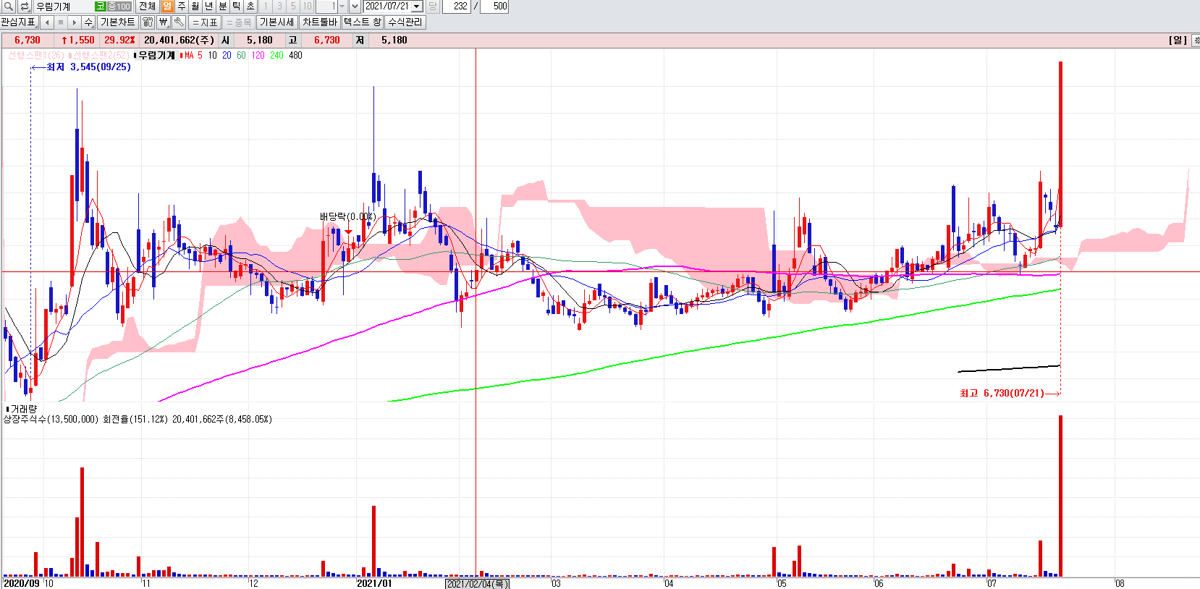Switch to weekly (주) chart period
The height and width of the screenshot is (589, 1200).
(x=181, y=7)
